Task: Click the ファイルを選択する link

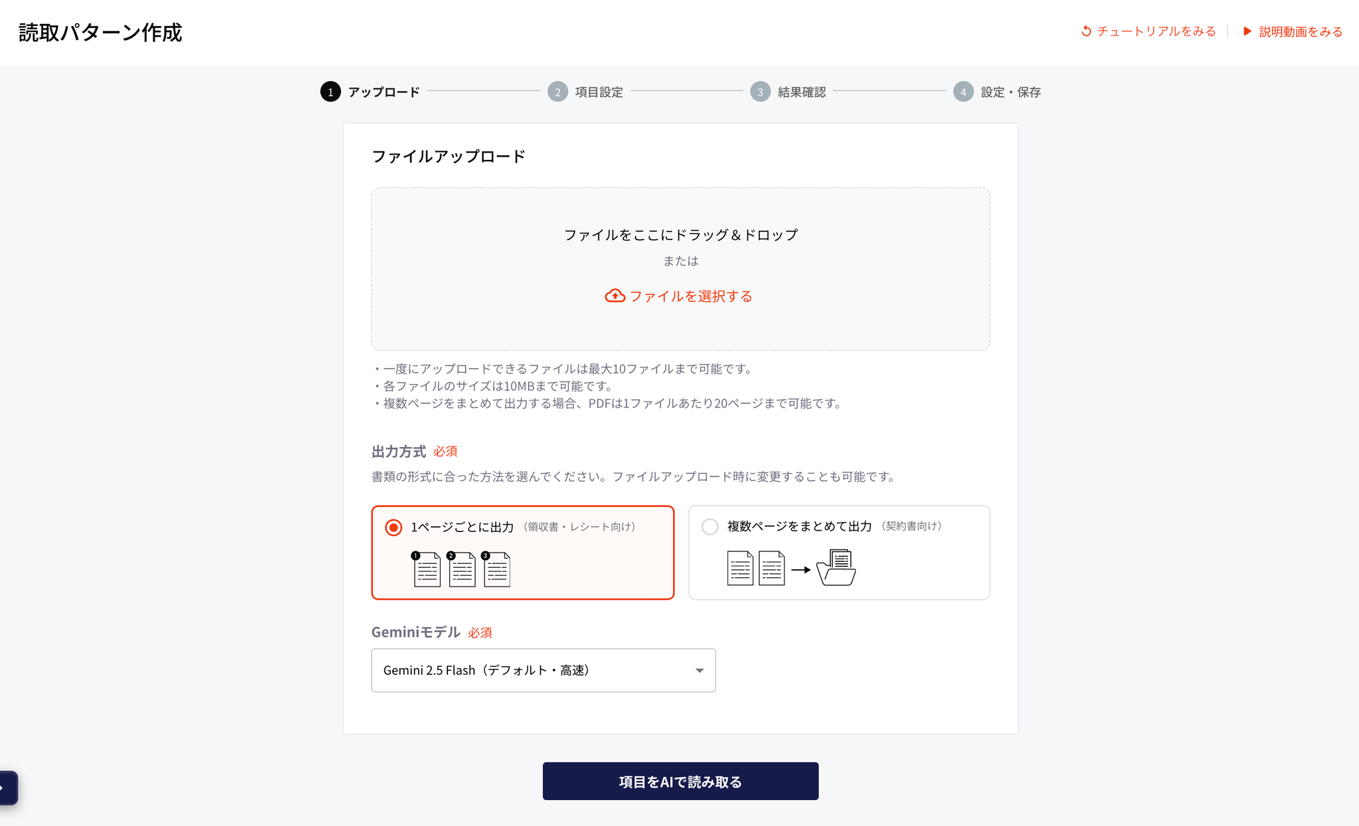Action: tap(690, 296)
